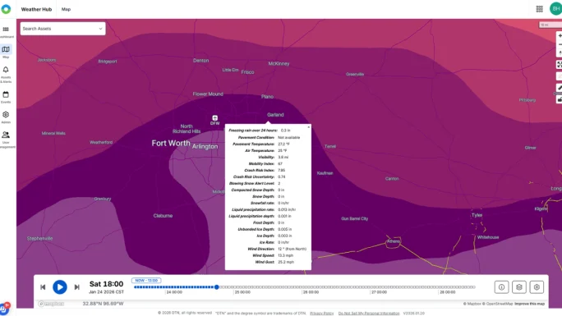Click the Weather Hub title

tap(36, 9)
